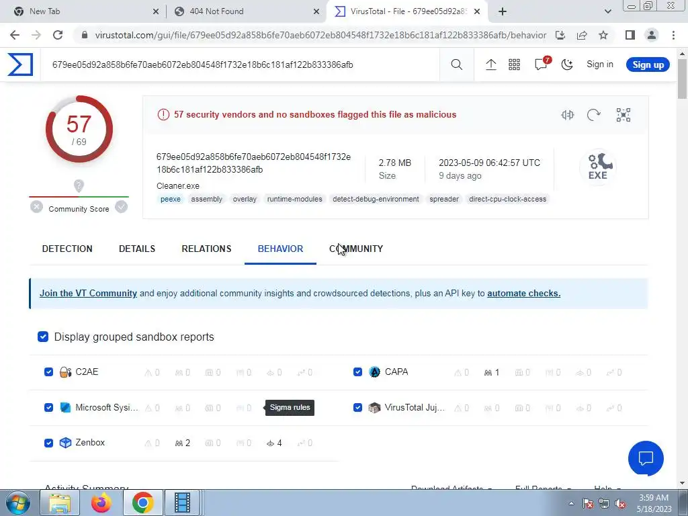Viewport: 688px width, 516px height.
Task: Click the Sign up button
Action: (648, 65)
